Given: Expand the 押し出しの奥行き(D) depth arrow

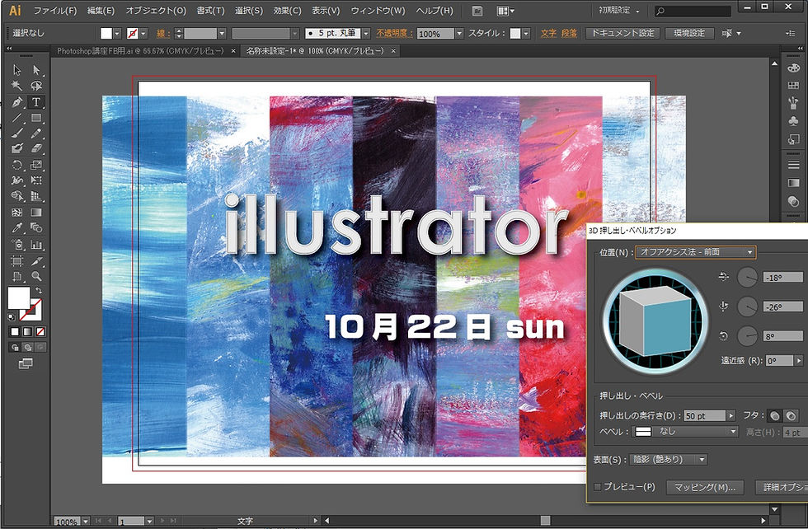Looking at the screenshot, I should 730,415.
